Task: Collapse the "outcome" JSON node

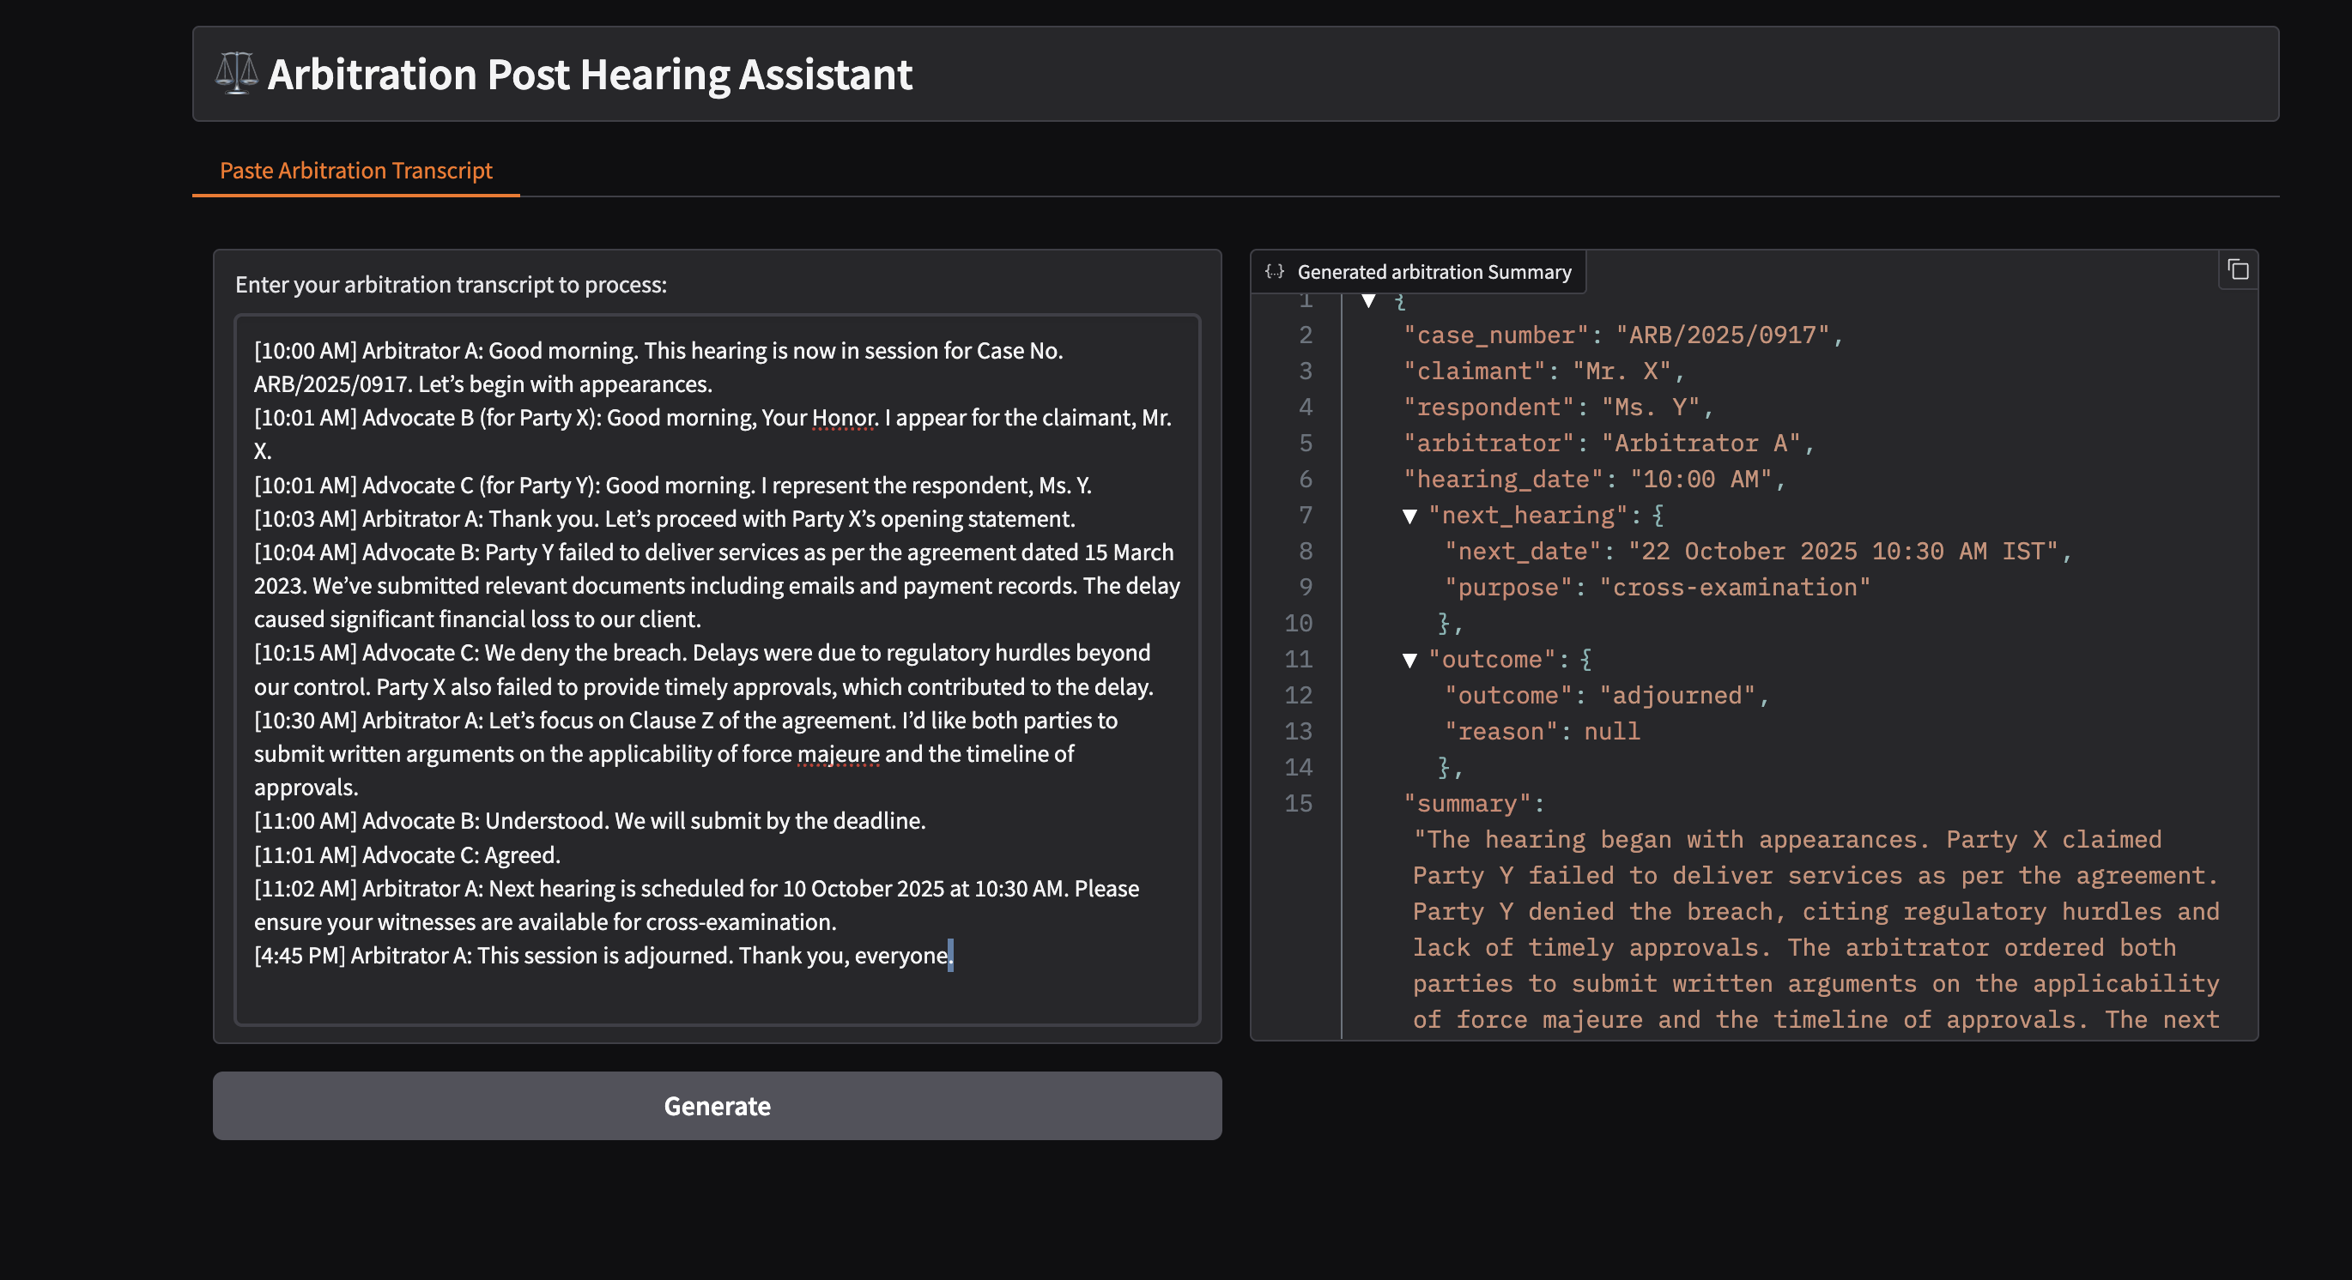Action: pos(1409,661)
